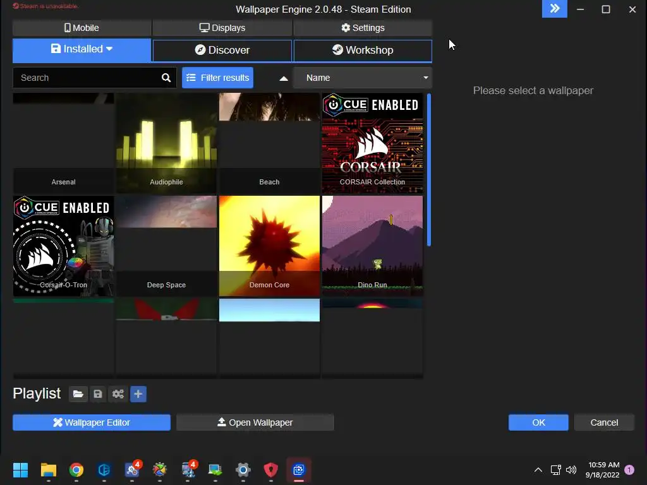647x485 pixels.
Task: Save the playlist with floppy icon
Action: coord(98,394)
